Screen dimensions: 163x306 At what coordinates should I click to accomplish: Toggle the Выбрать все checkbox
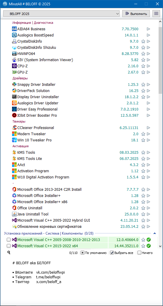(112, 253)
